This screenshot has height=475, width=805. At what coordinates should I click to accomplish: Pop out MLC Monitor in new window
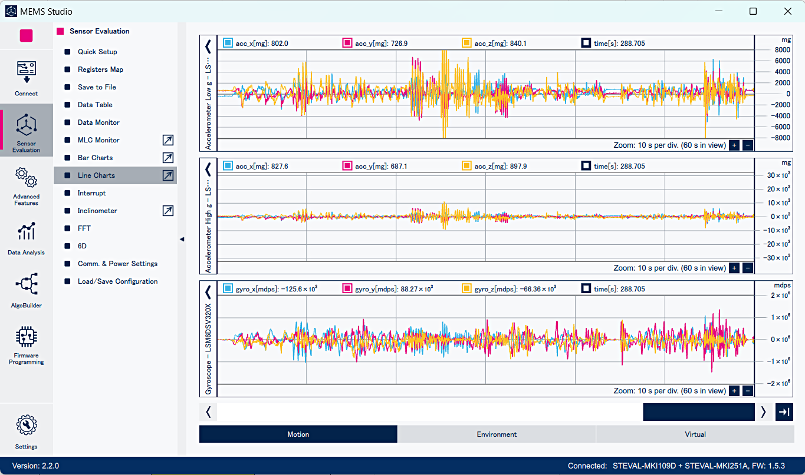tap(168, 140)
